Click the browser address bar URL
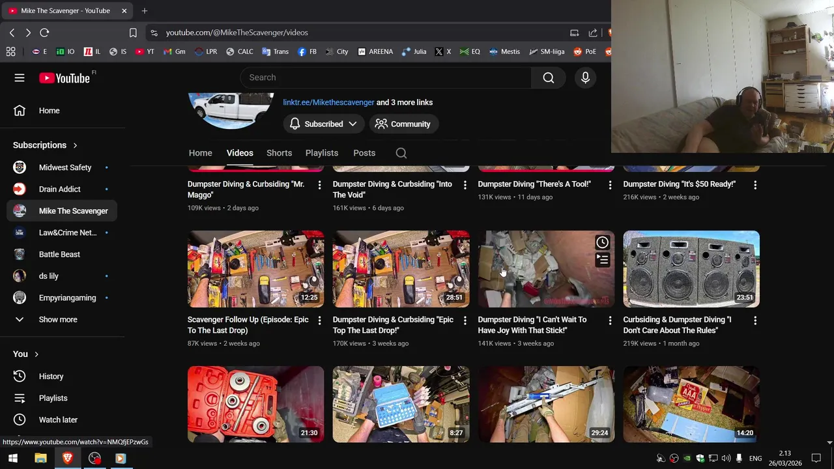This screenshot has height=469, width=834. (237, 33)
